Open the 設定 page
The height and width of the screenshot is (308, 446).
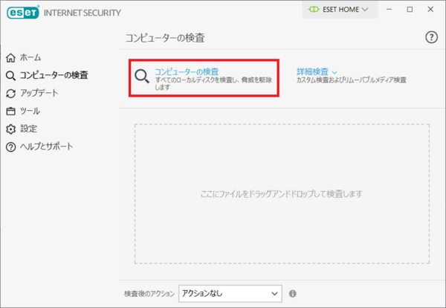(28, 129)
